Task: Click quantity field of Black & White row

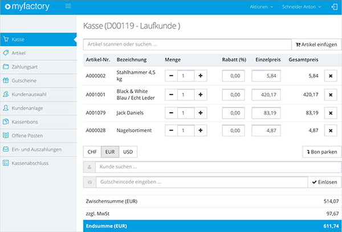Action: point(186,94)
